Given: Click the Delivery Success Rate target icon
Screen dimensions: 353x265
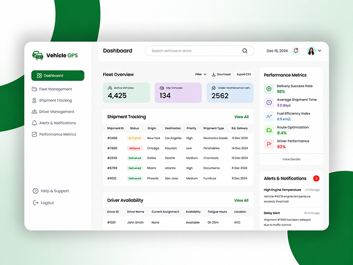Looking at the screenshot, I should click(x=269, y=89).
